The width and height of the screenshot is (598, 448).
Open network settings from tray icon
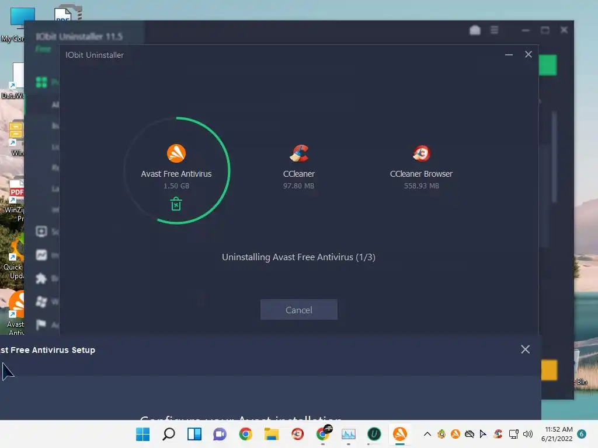(514, 434)
